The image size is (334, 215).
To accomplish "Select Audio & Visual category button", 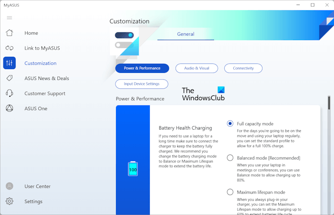I will [197, 68].
